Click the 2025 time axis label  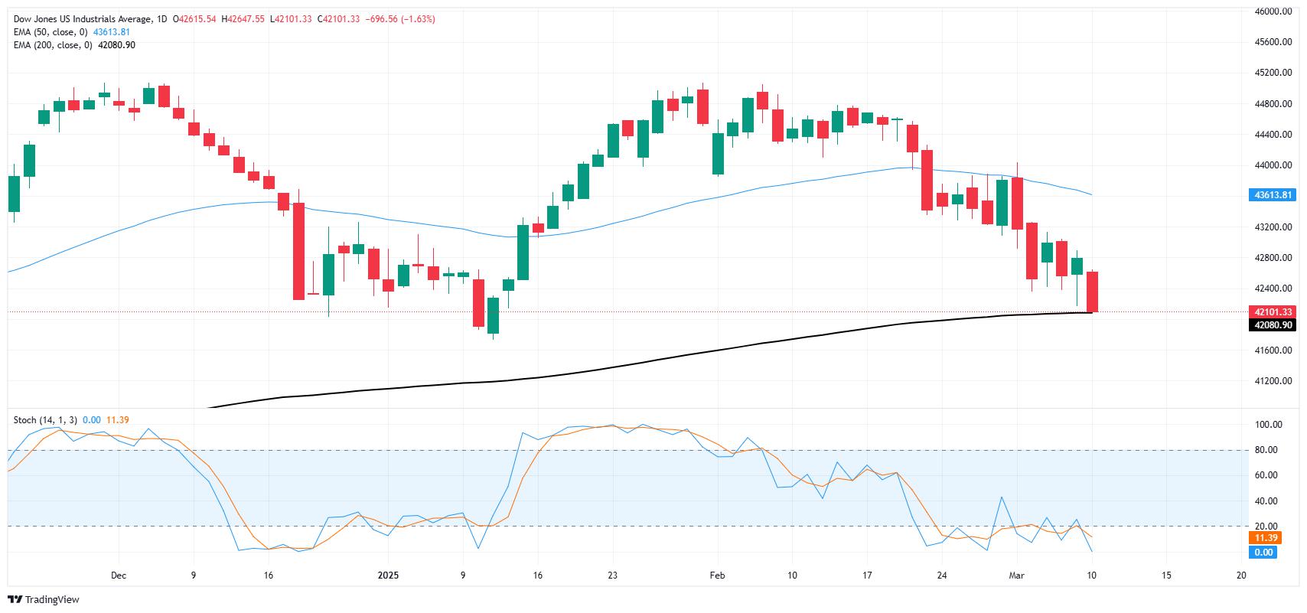(x=389, y=575)
